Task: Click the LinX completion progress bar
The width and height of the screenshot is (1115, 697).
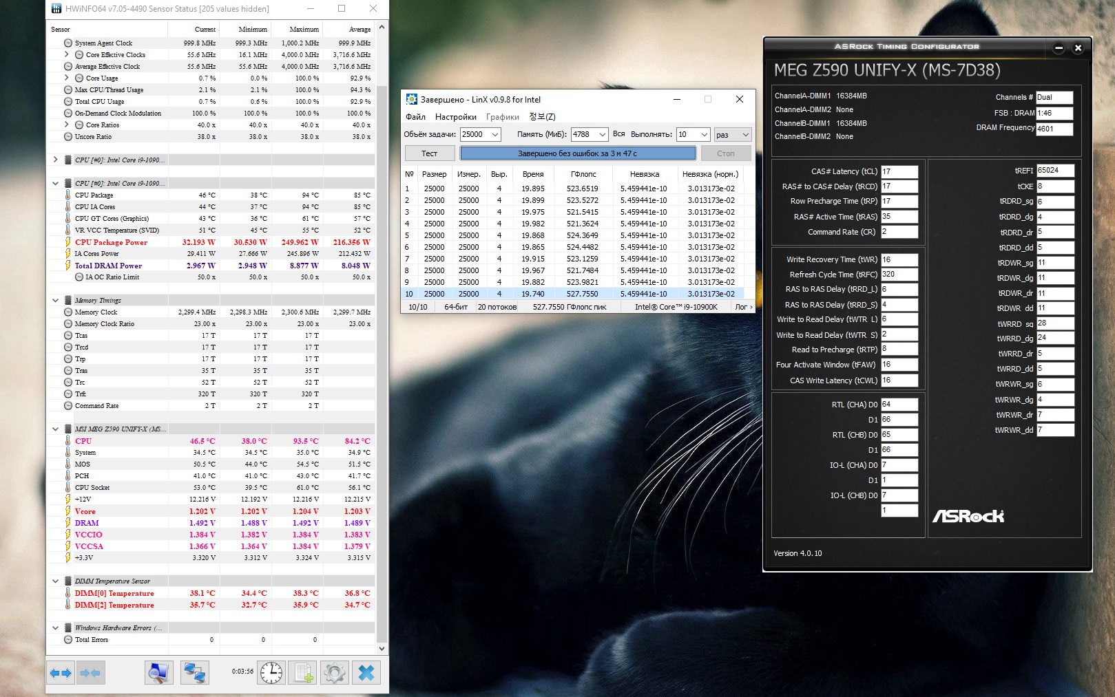Action: click(x=578, y=153)
